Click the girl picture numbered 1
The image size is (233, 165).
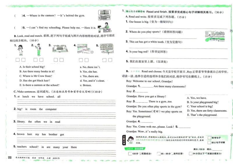[20, 50]
